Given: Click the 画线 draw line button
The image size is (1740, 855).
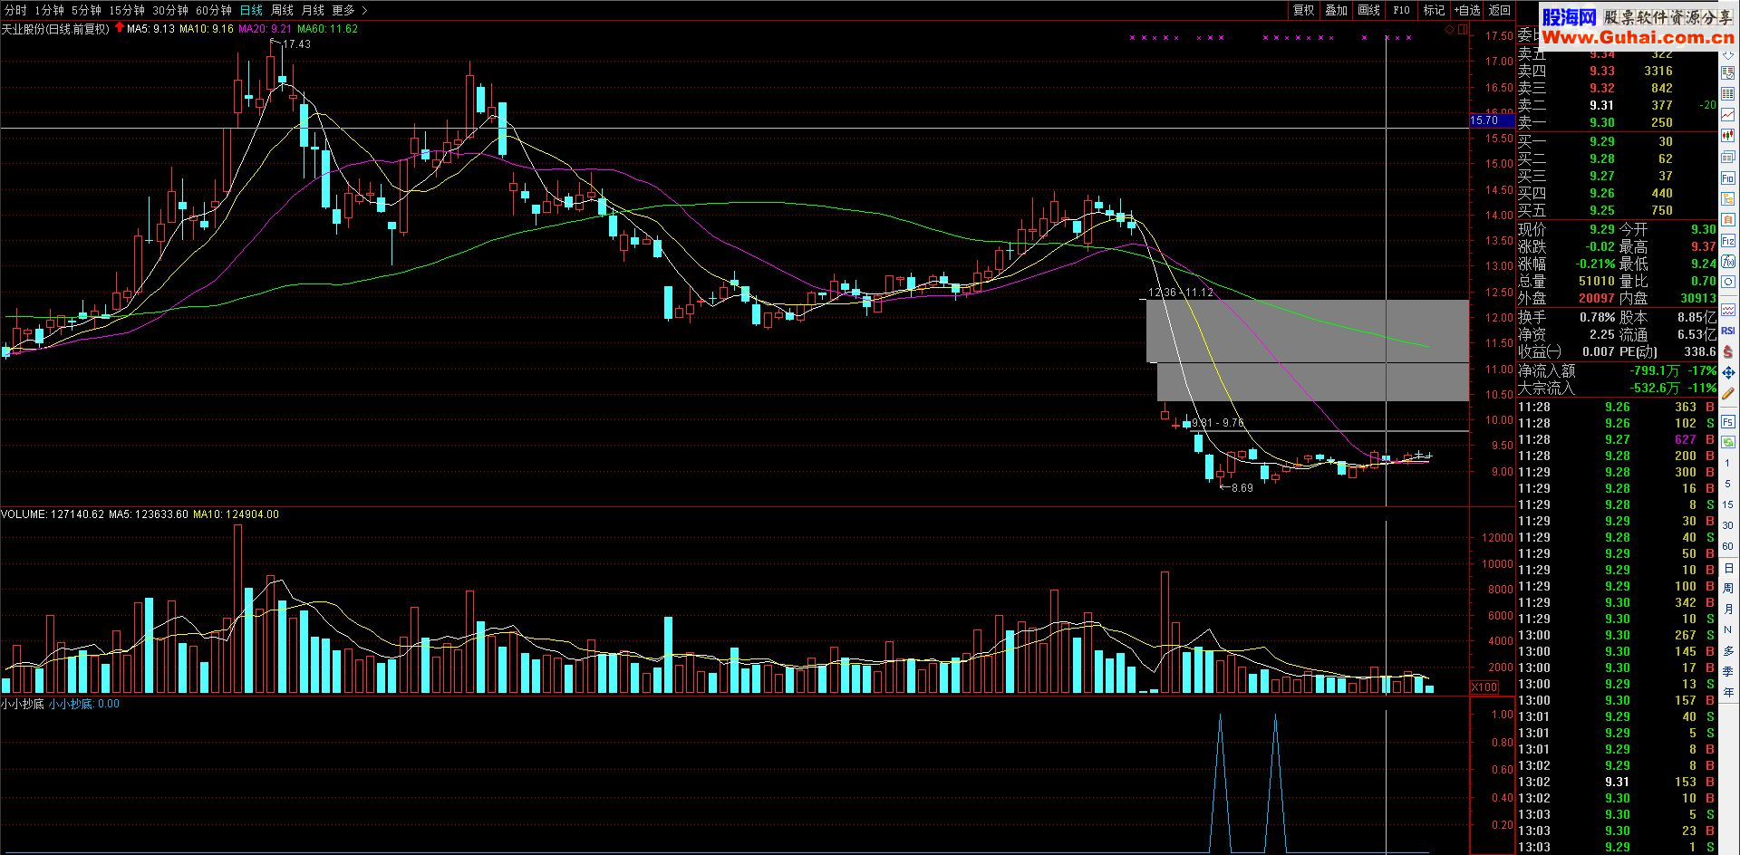Looking at the screenshot, I should (1369, 10).
